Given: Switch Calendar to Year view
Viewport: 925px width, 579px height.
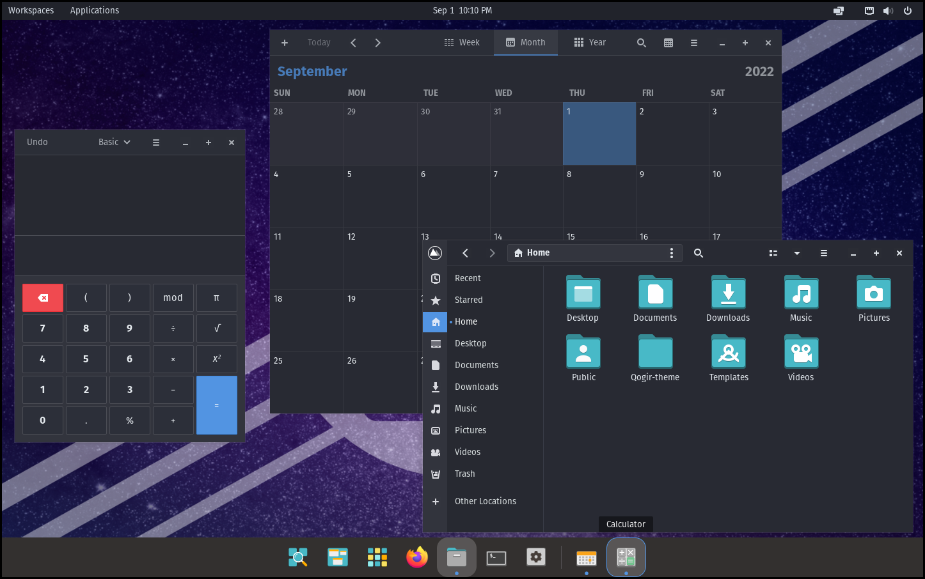Looking at the screenshot, I should coord(590,43).
